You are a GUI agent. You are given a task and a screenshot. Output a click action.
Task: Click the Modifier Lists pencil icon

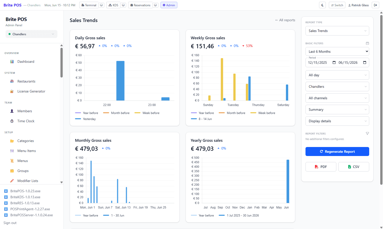tap(12, 181)
